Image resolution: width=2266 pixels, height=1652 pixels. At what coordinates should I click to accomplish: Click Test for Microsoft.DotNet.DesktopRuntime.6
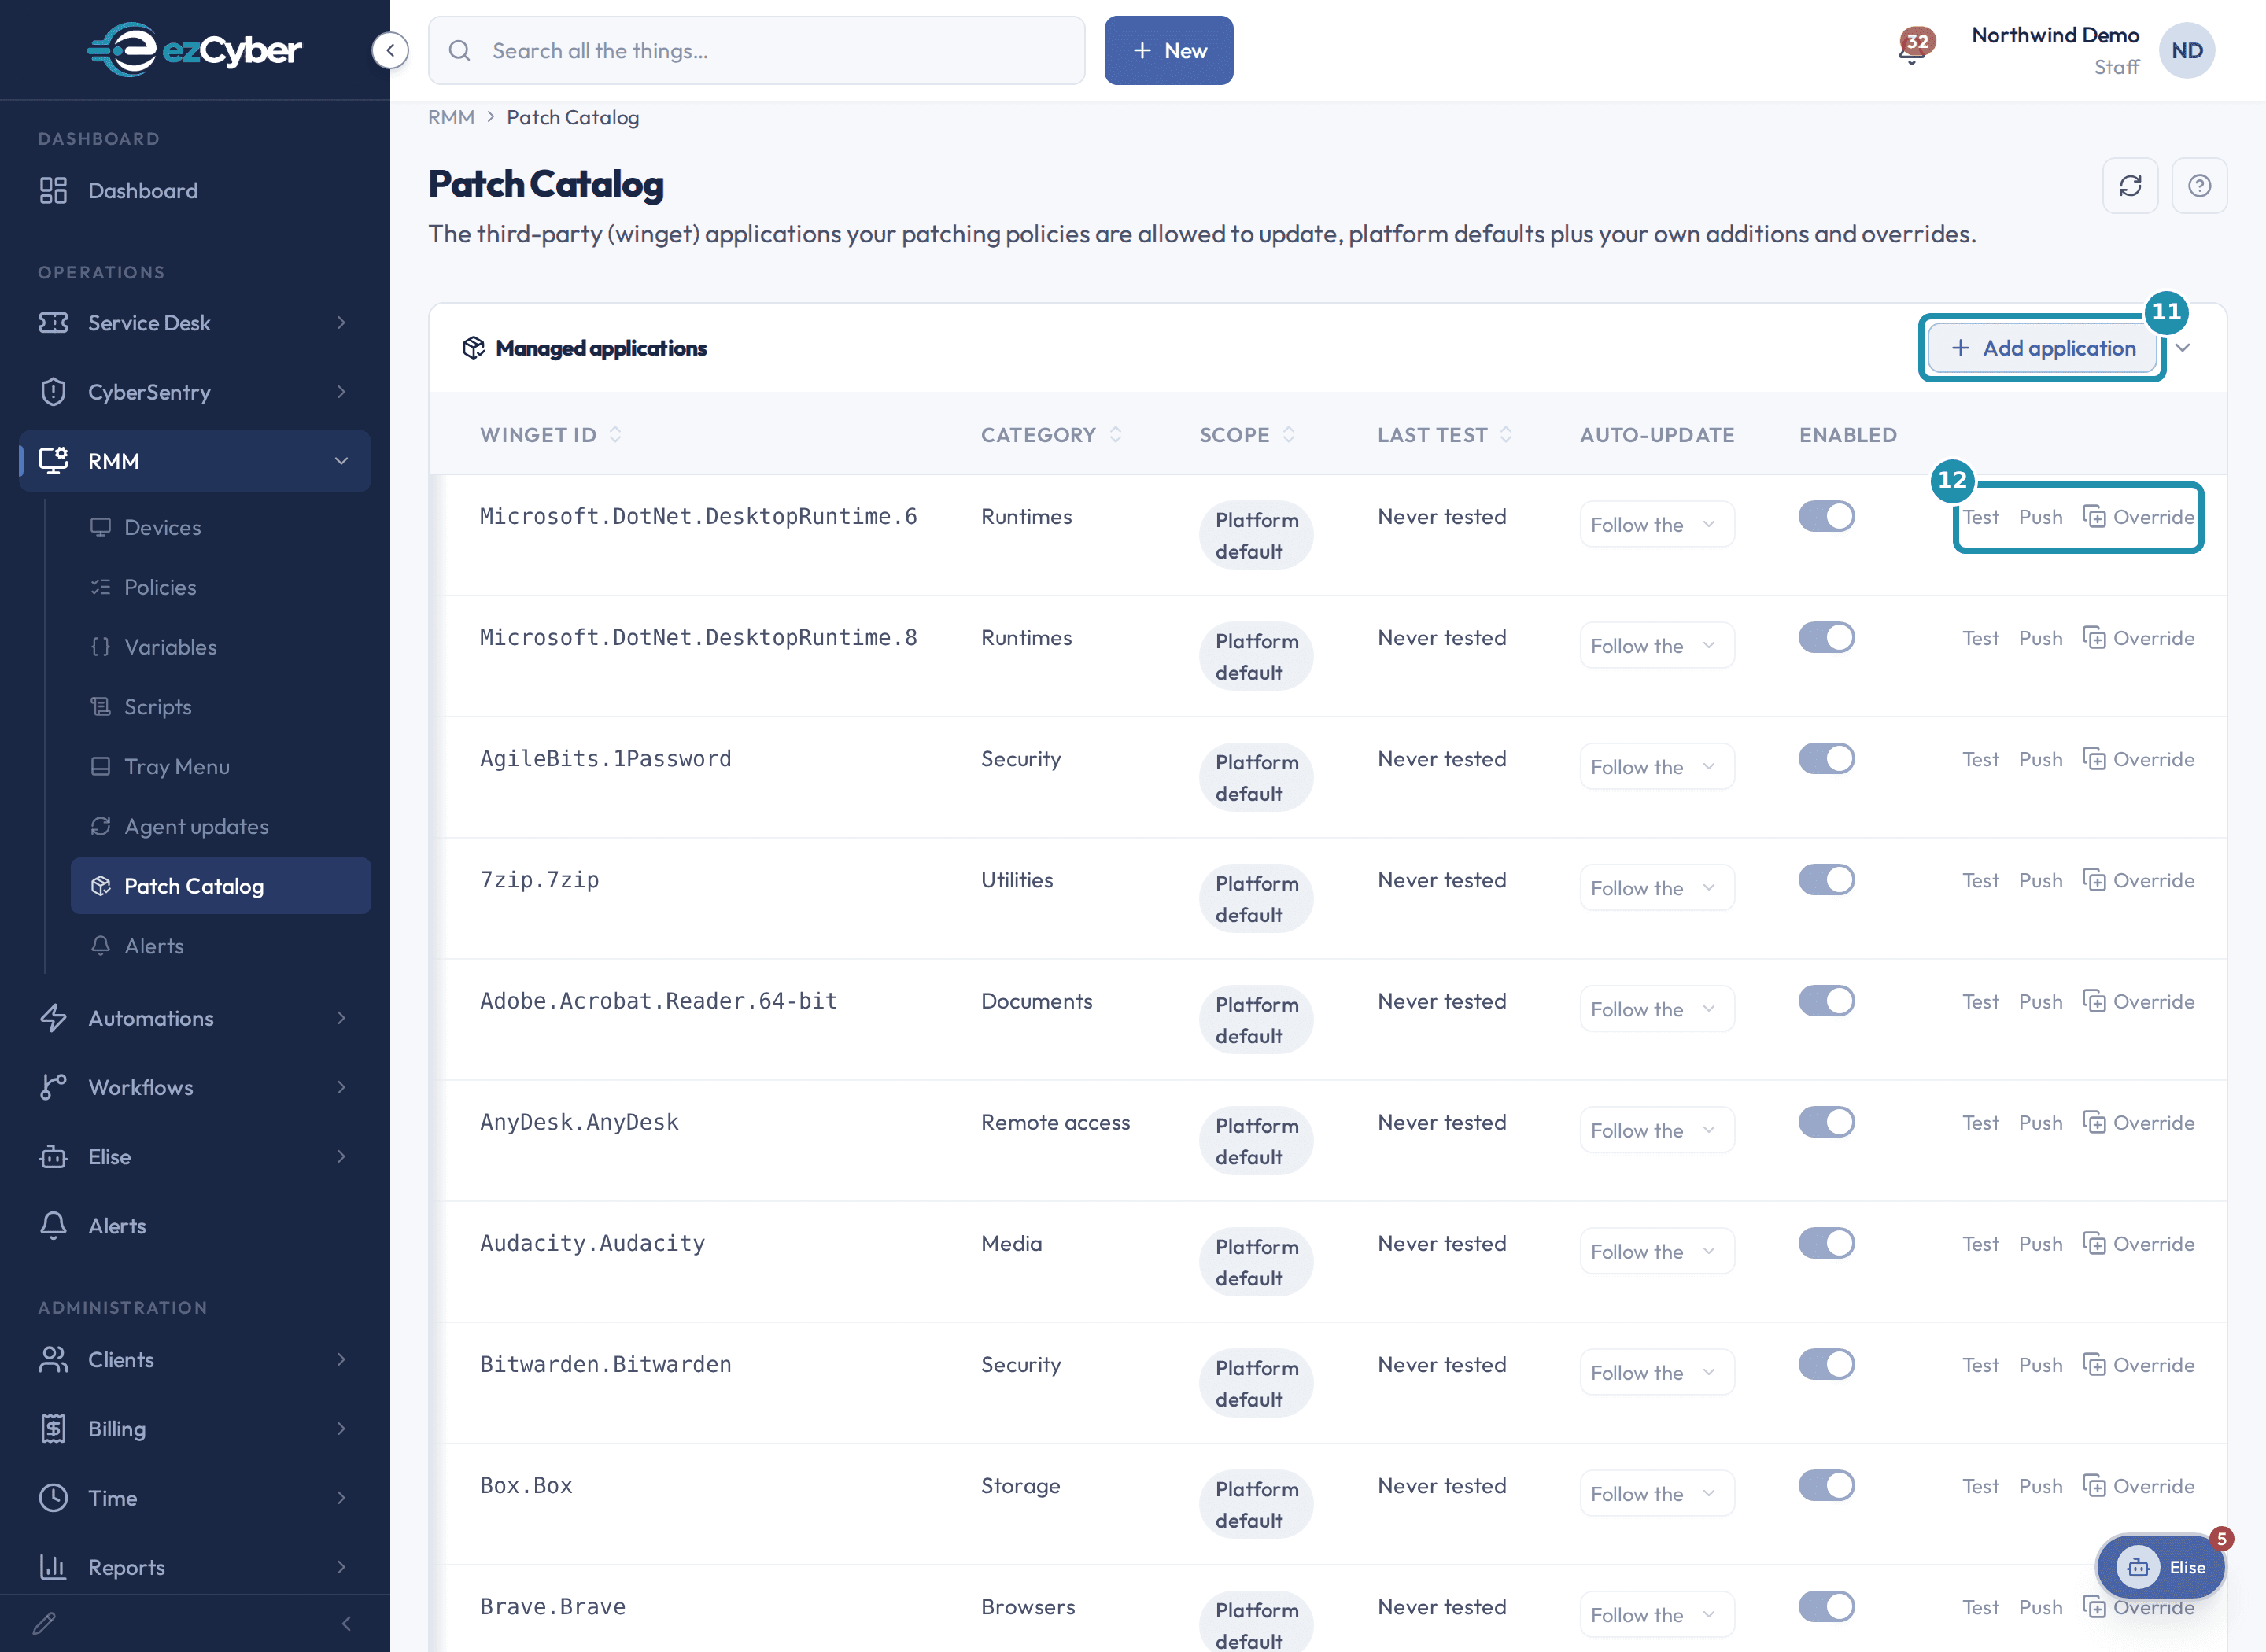click(1980, 516)
